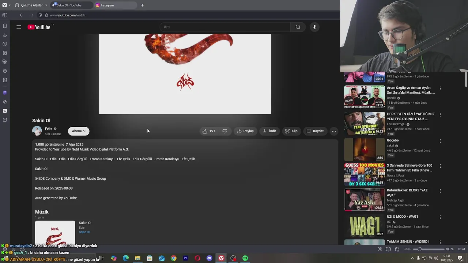
Task: Open options for the 100 Filmi Tahmin Et video
Action: point(440,166)
